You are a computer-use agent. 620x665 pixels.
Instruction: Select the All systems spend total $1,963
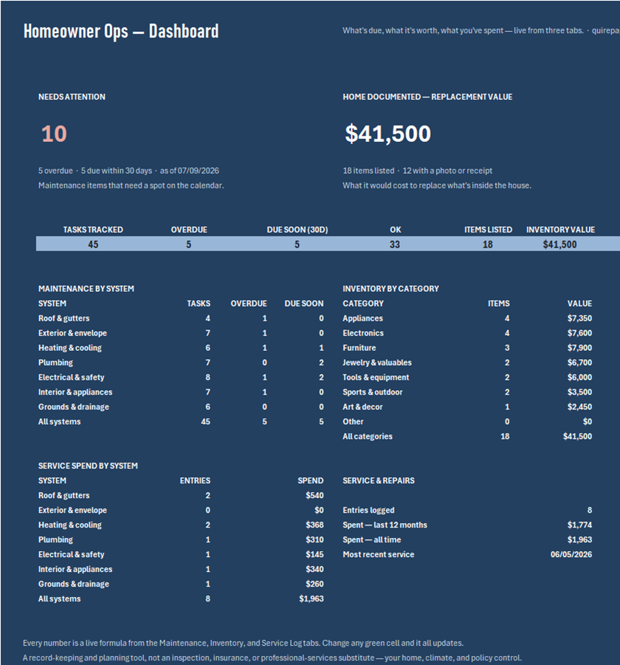point(311,598)
